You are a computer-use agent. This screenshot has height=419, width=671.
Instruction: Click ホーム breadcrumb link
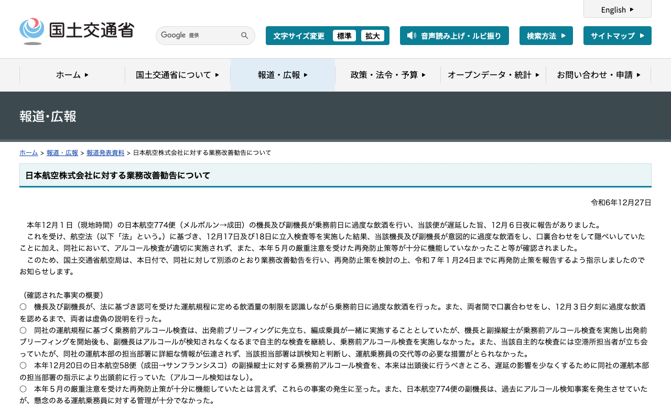pos(28,152)
